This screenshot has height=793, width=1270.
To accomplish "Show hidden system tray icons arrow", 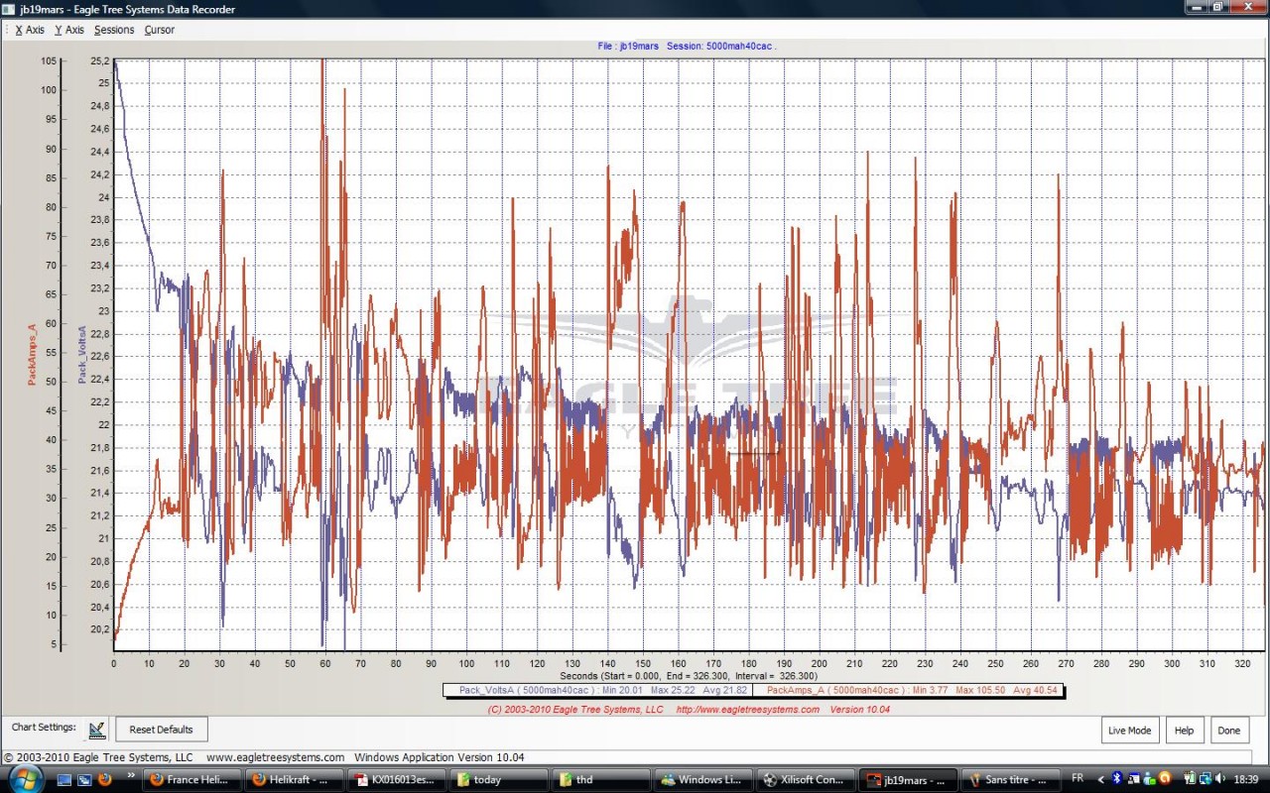I will [x=1100, y=779].
